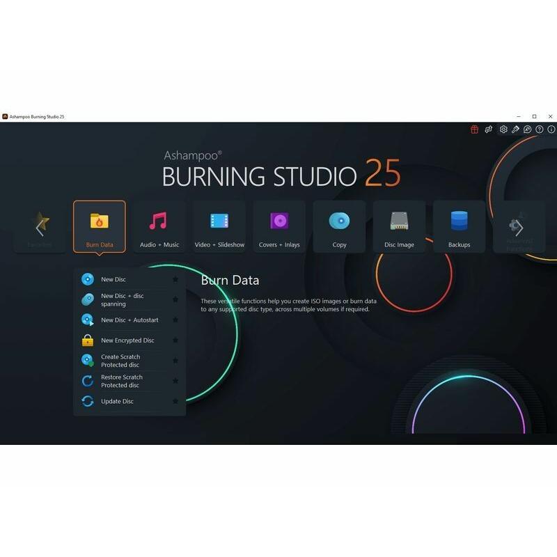This screenshot has height=557, width=557.
Task: Choose New Disc + Autostart
Action: tap(130, 320)
